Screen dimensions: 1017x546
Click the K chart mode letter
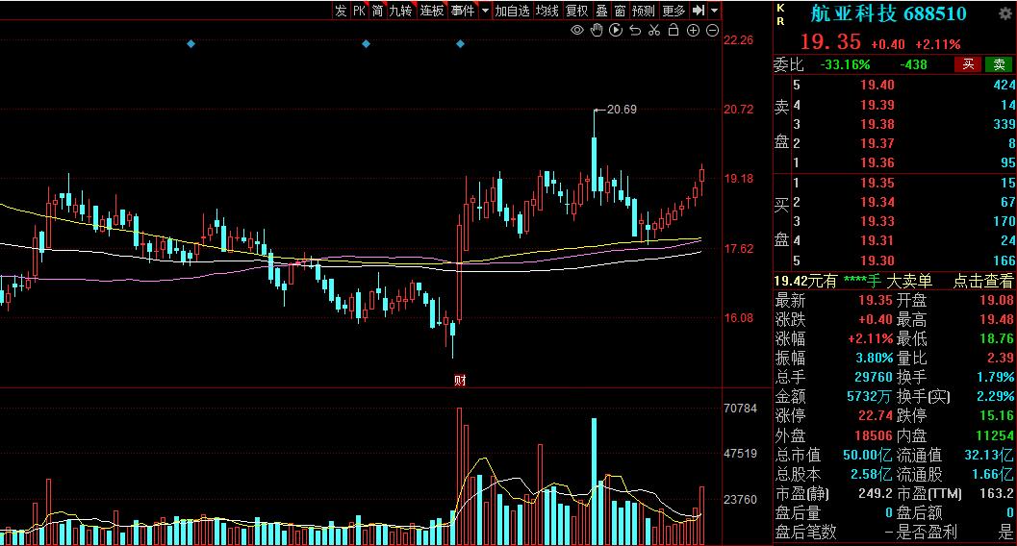[x=780, y=8]
